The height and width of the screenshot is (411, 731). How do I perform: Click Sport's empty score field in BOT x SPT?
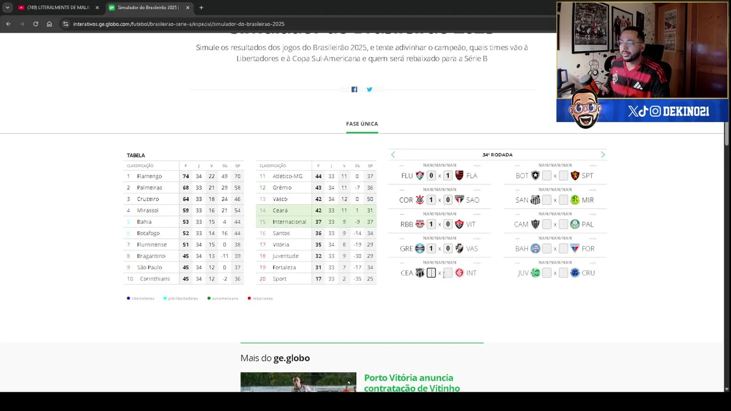pos(563,176)
